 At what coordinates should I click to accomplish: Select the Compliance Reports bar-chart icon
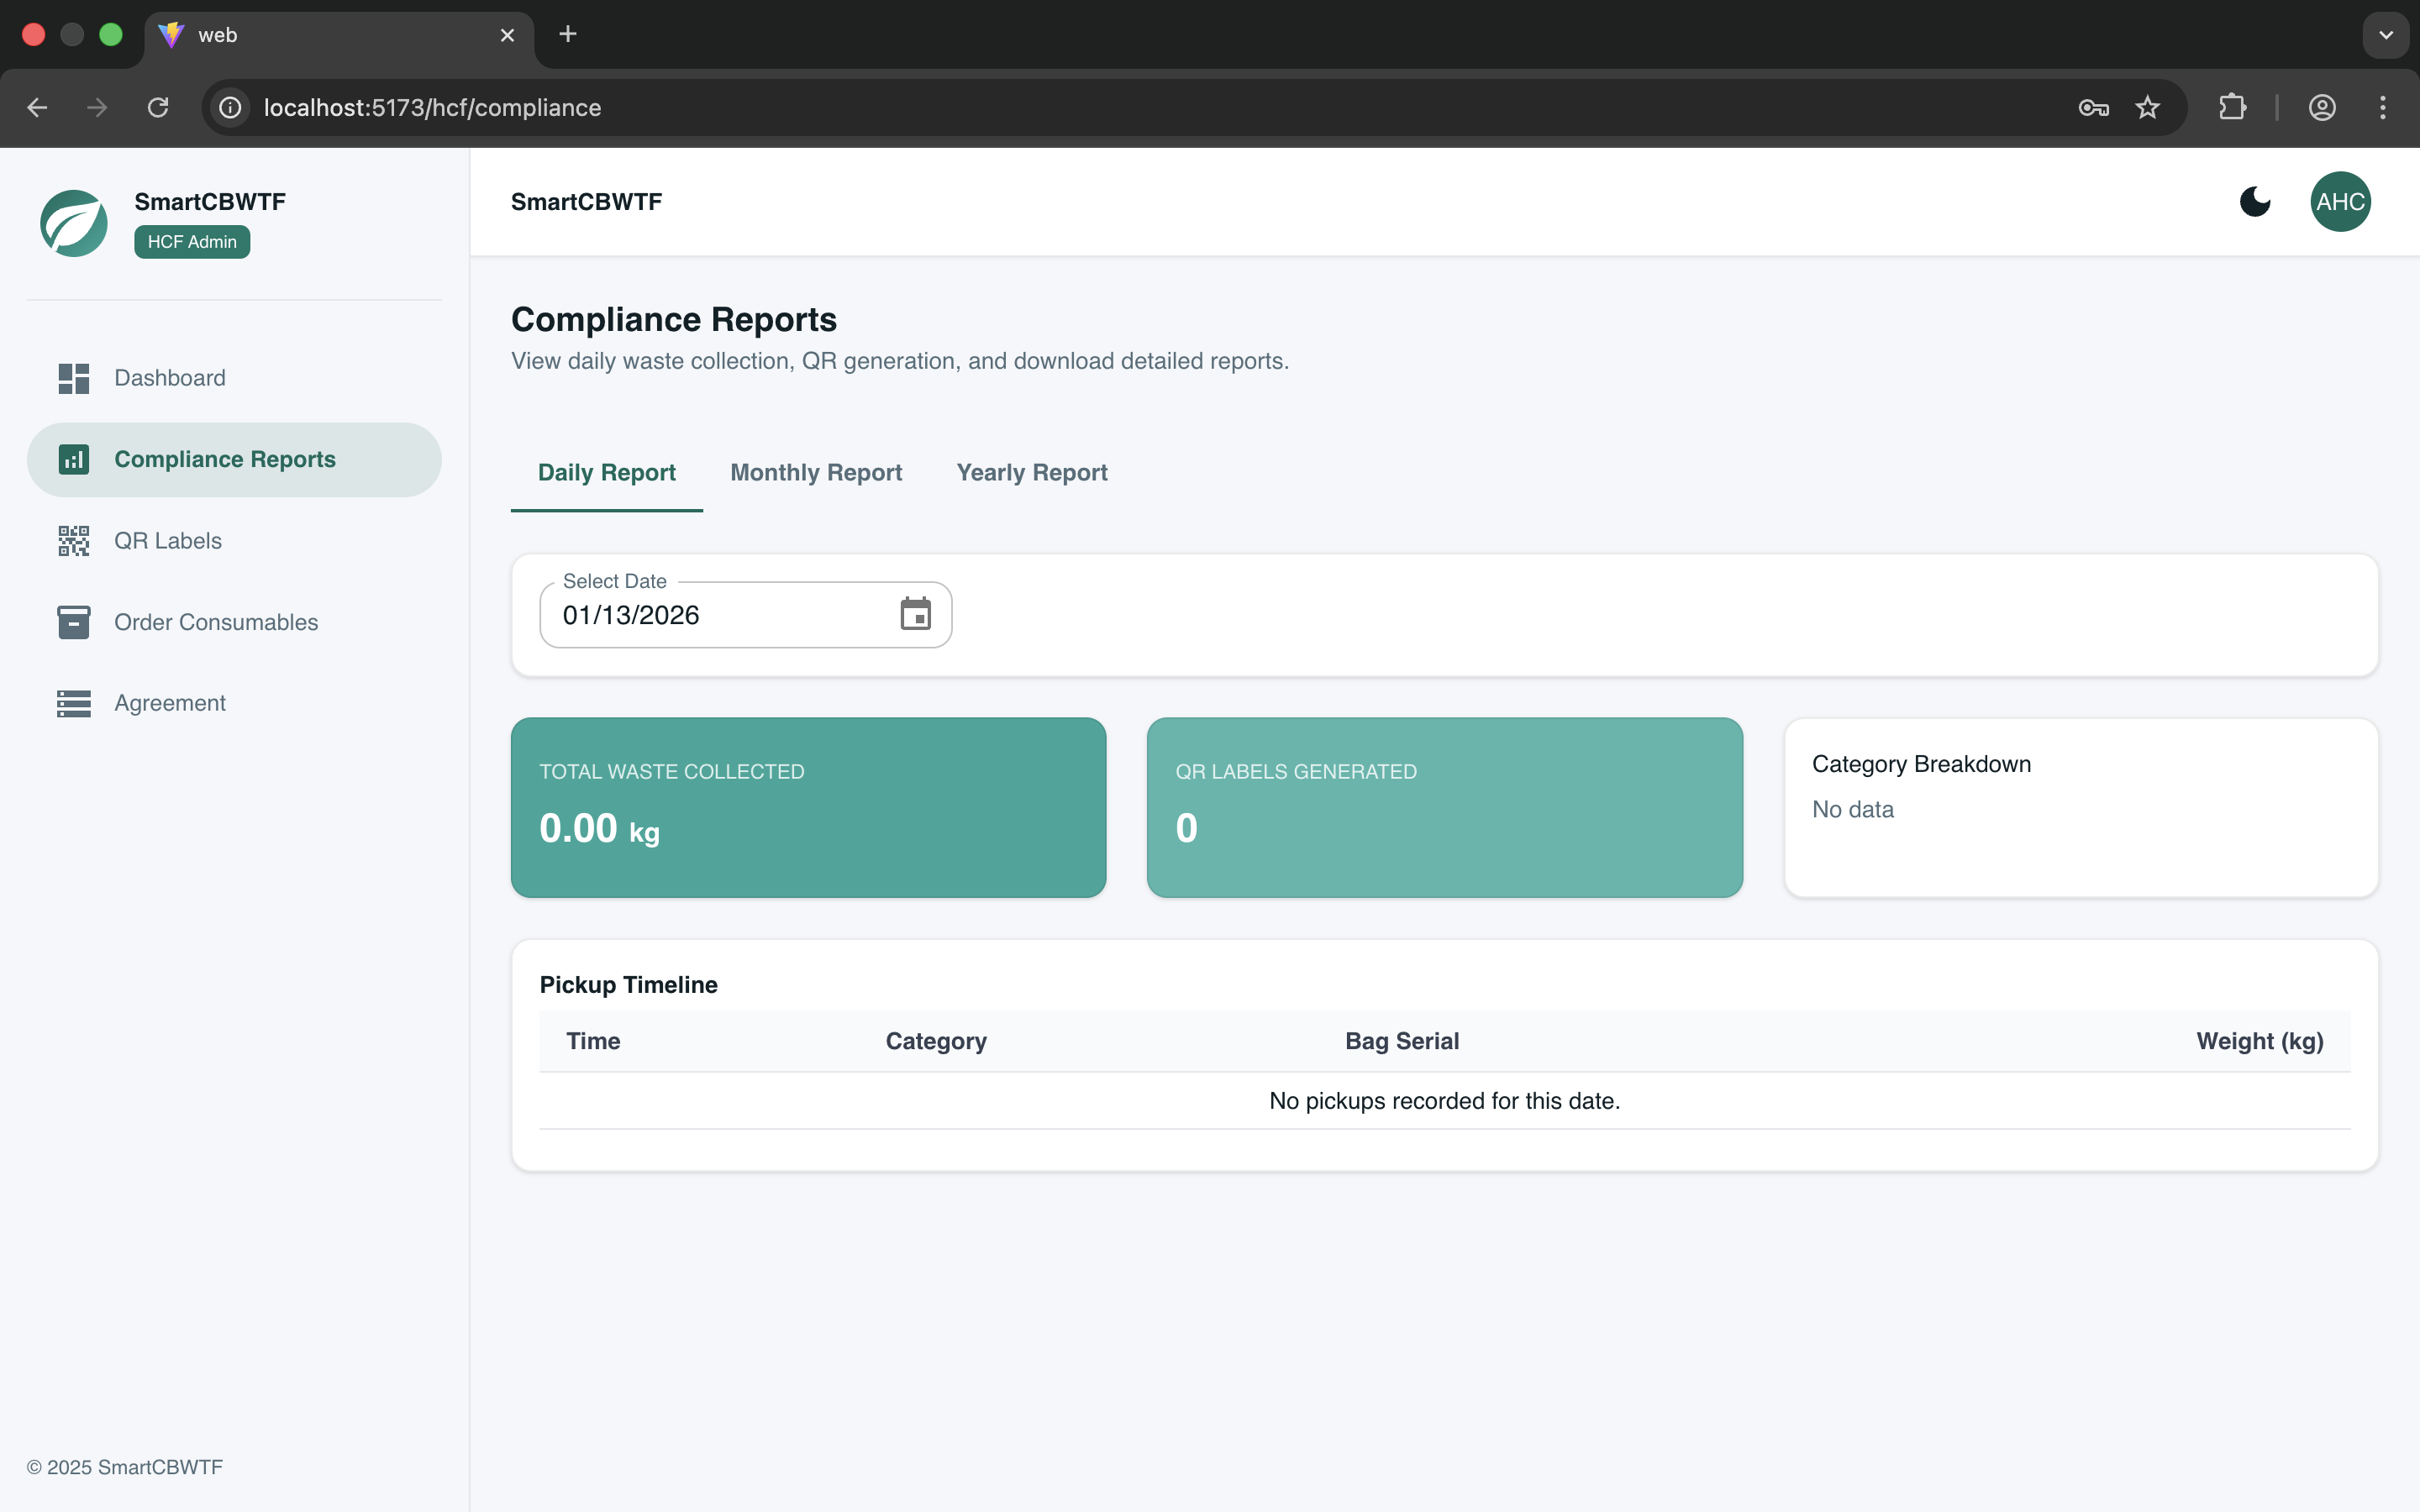pos(73,459)
